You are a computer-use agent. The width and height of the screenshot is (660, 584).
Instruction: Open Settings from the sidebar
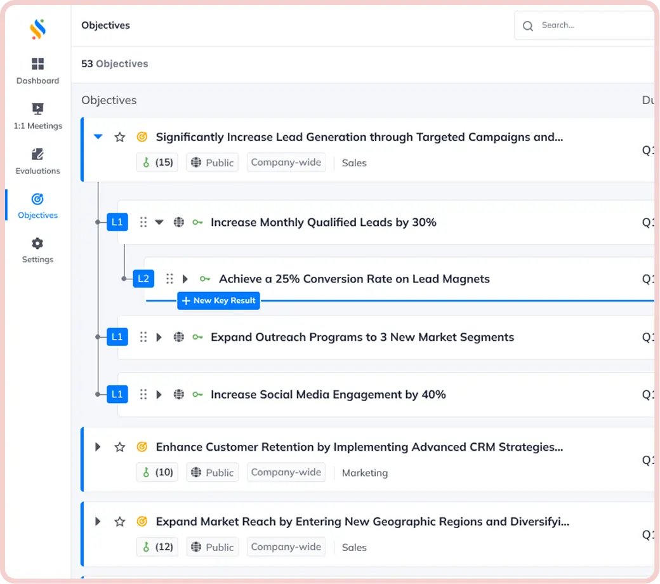click(x=37, y=251)
